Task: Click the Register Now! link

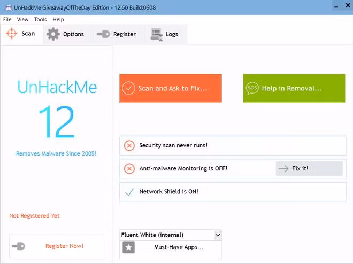Action: 64,246
